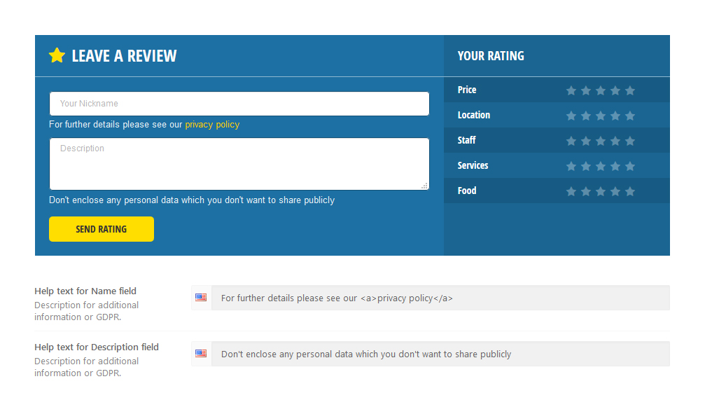Edit the Name field help text input
The height and width of the screenshot is (407, 705).
click(440, 298)
